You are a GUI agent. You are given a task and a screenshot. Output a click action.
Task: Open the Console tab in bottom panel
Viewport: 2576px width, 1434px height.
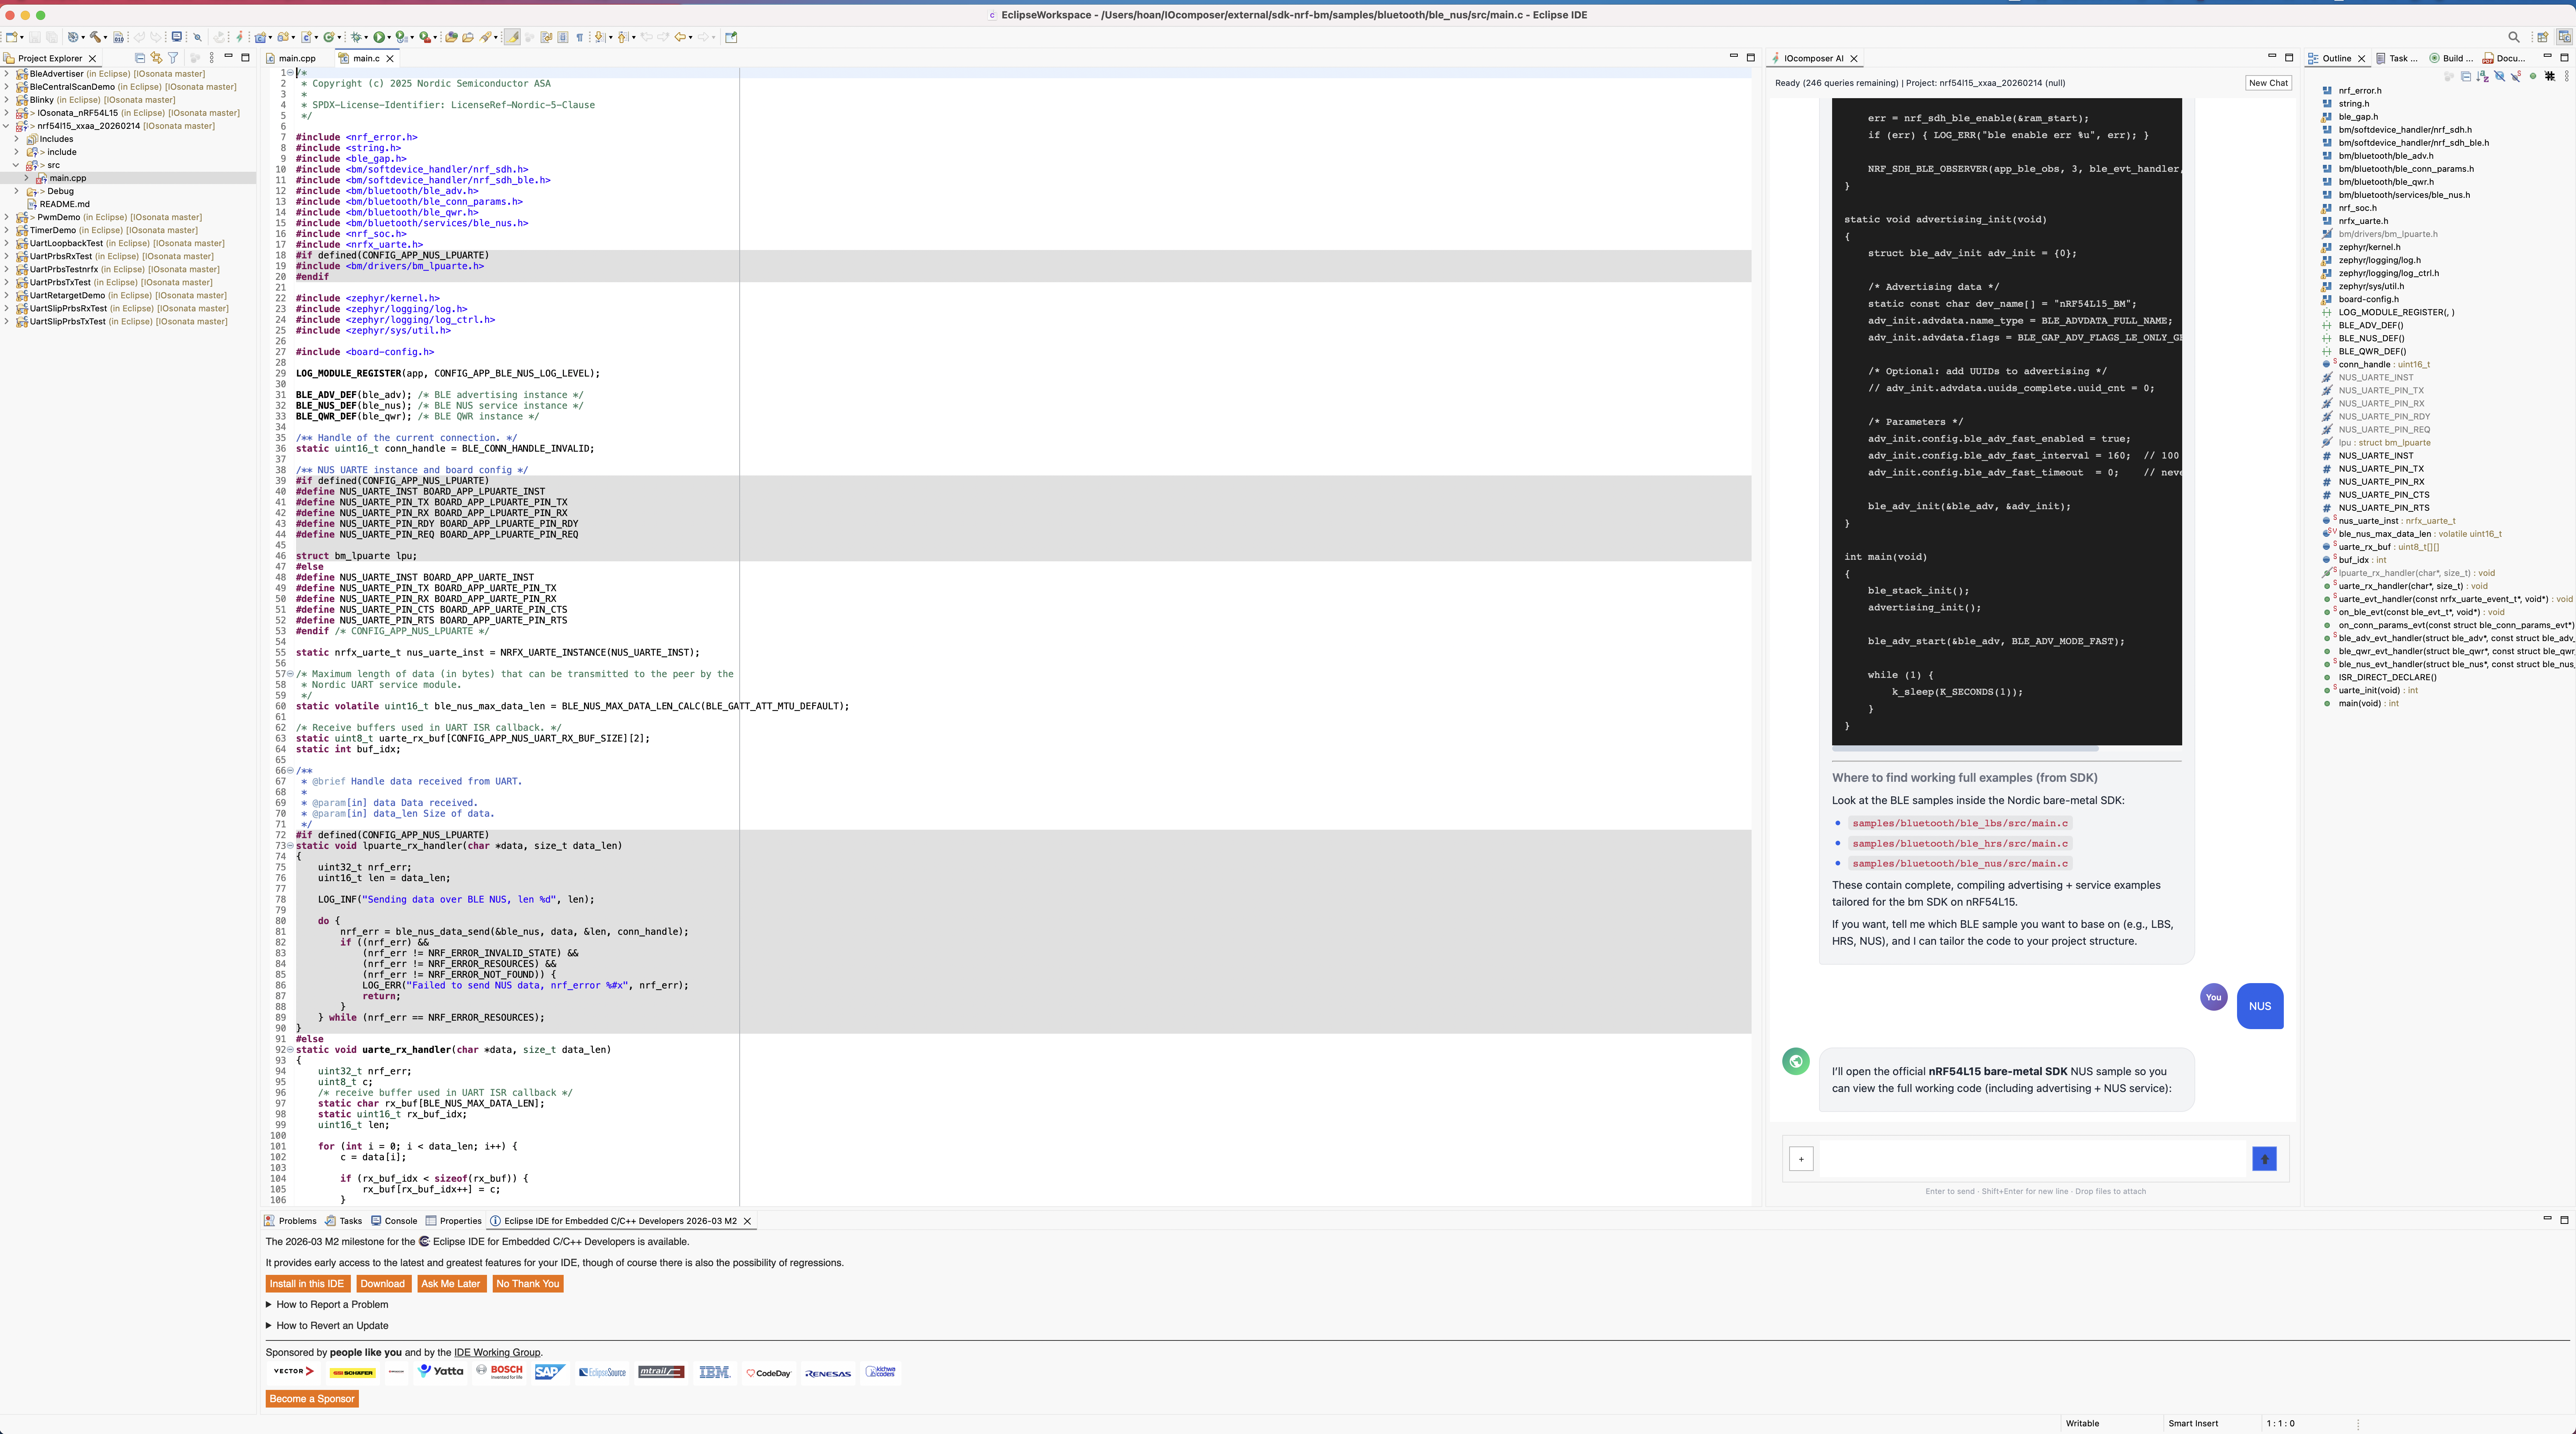[400, 1220]
